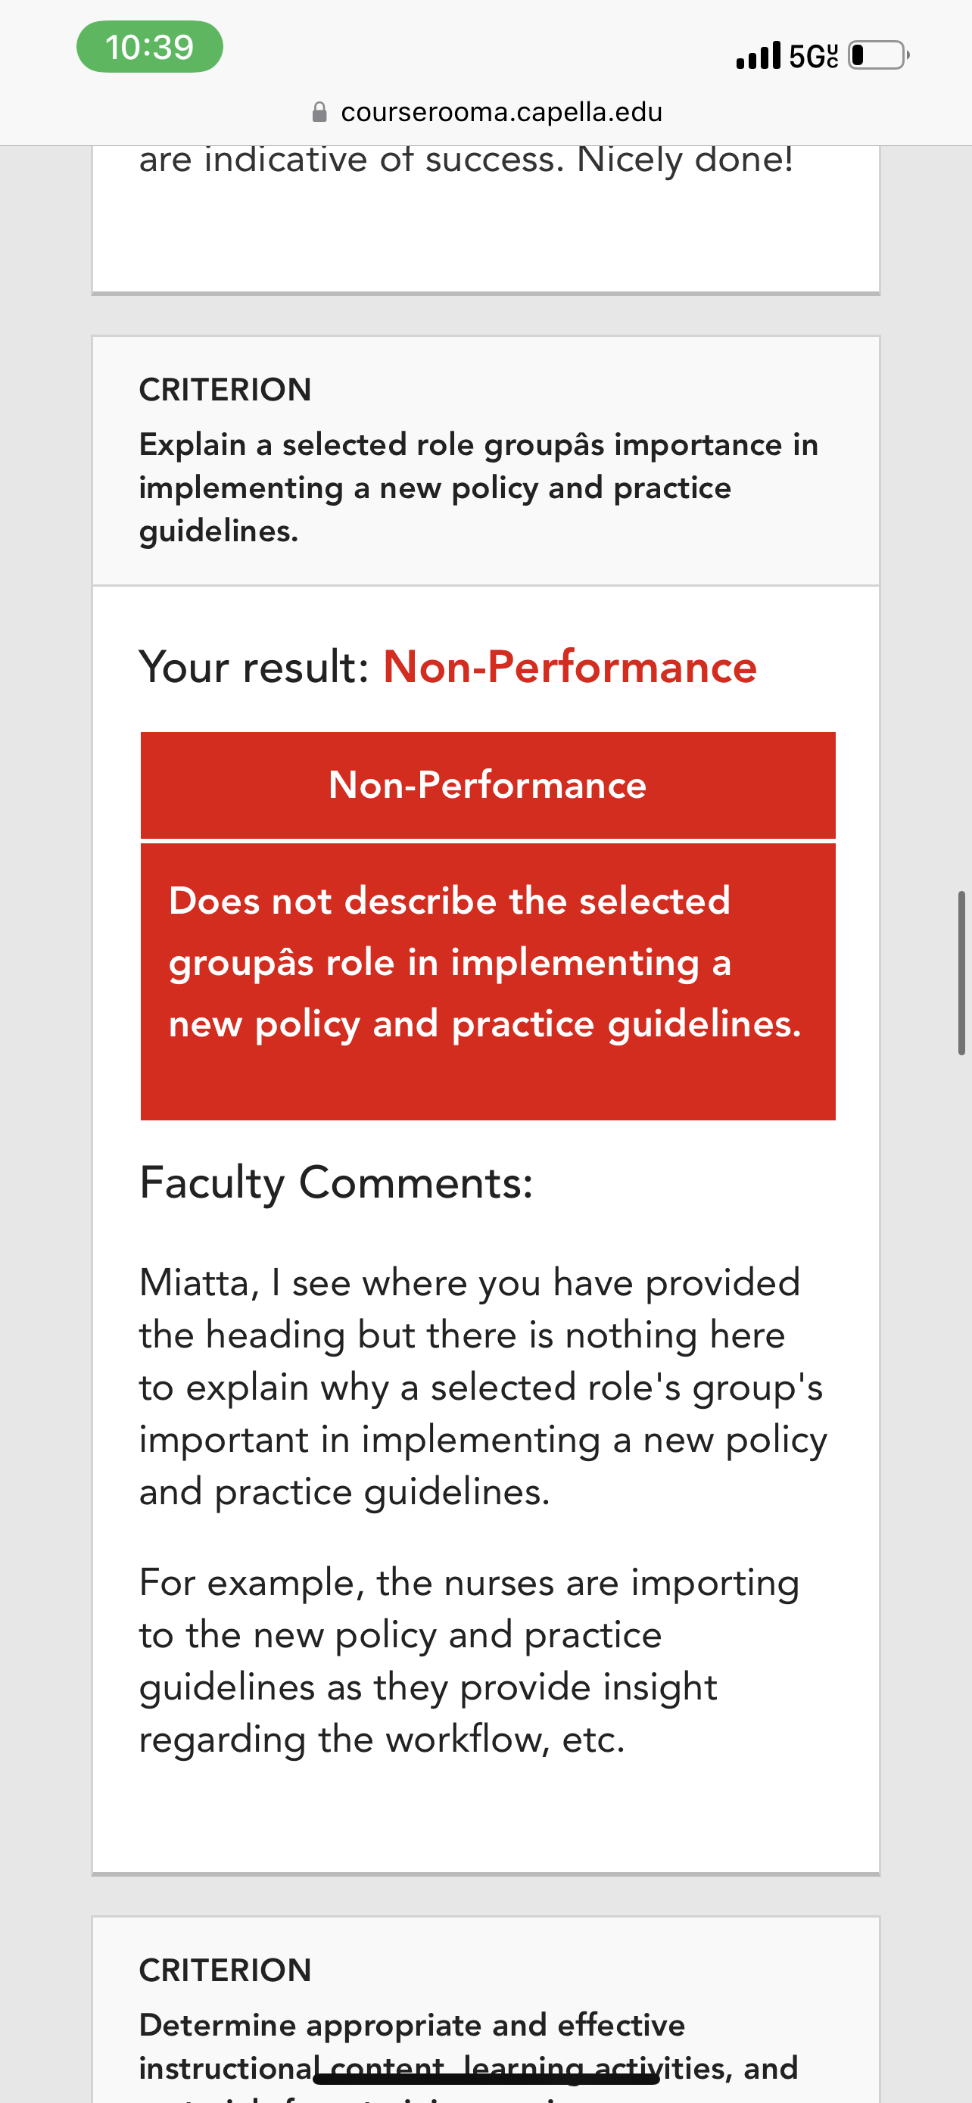The height and width of the screenshot is (2103, 972).
Task: Tap the 'For example, the nurses' paragraph
Action: point(469,1660)
